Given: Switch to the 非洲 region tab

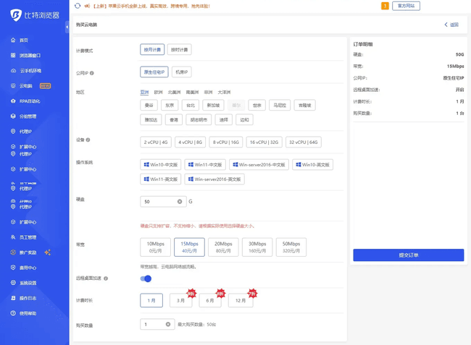Looking at the screenshot, I should pos(208,92).
